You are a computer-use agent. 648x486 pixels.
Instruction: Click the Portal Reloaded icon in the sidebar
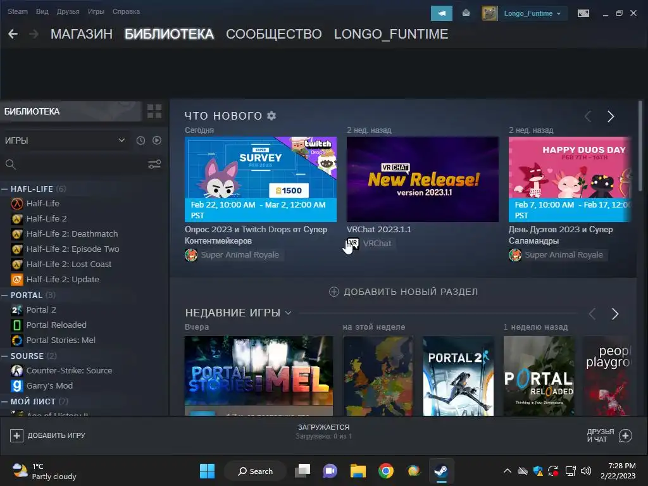coord(17,325)
